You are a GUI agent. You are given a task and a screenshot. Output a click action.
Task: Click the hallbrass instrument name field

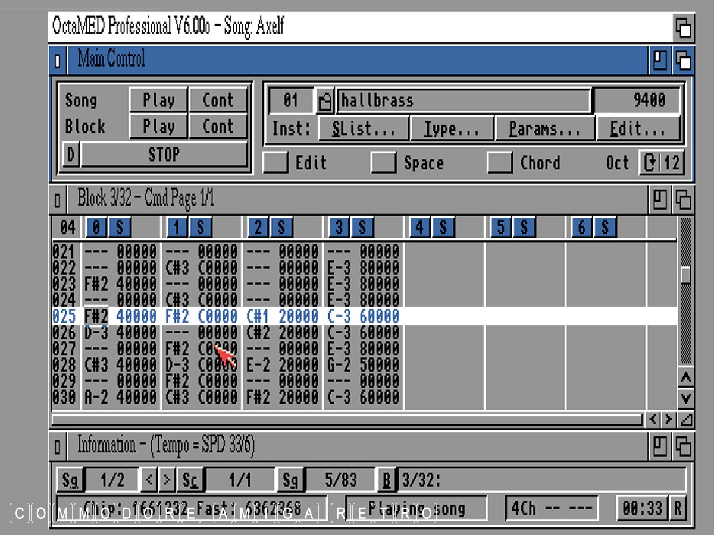464,101
